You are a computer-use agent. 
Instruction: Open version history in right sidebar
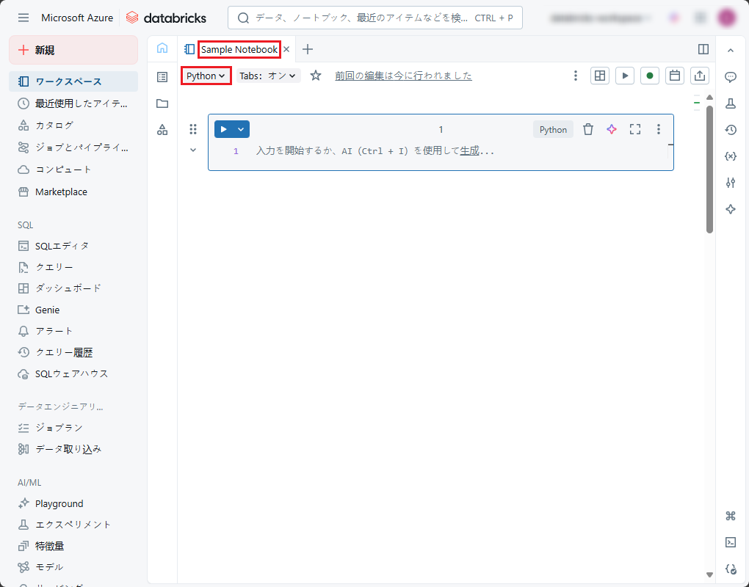coord(730,130)
